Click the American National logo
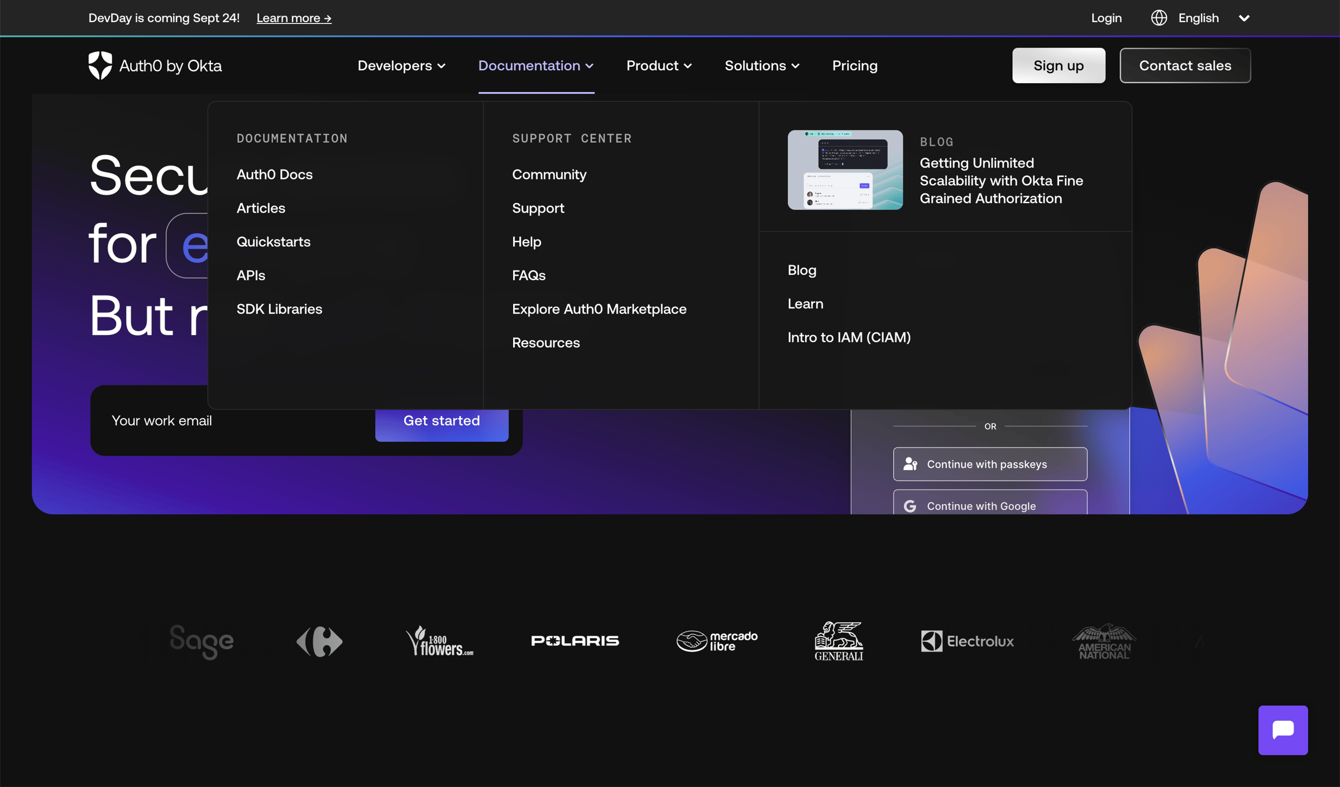This screenshot has width=1340, height=787. tap(1104, 641)
